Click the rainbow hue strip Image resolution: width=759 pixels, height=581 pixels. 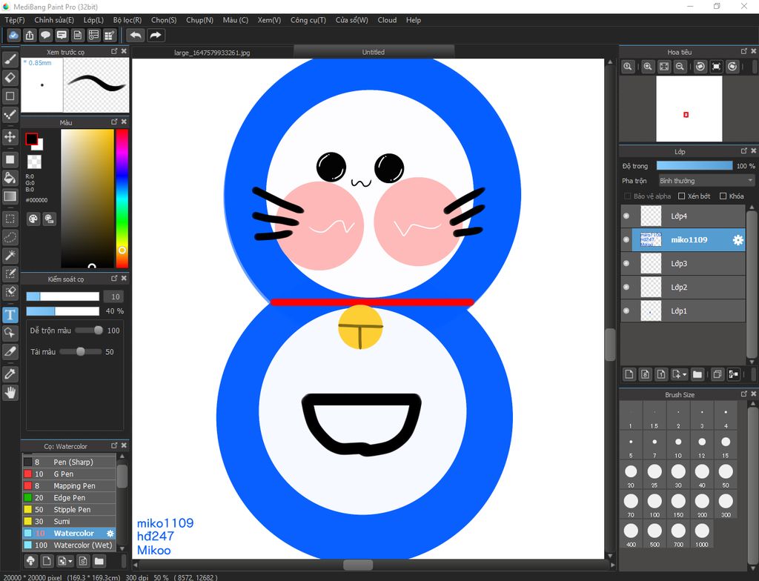point(122,198)
